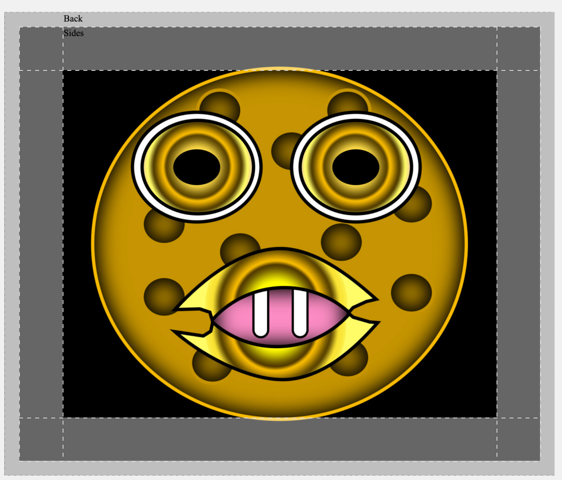The image size is (562, 480).
Task: Click the white ring around left eye
Action: pos(137,167)
